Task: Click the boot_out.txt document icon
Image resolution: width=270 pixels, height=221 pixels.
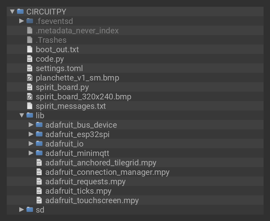Action: click(x=30, y=50)
